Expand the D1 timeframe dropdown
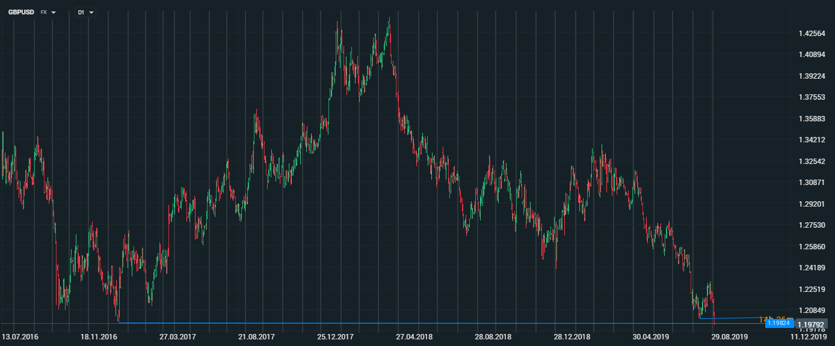The image size is (835, 346). pyautogui.click(x=91, y=12)
